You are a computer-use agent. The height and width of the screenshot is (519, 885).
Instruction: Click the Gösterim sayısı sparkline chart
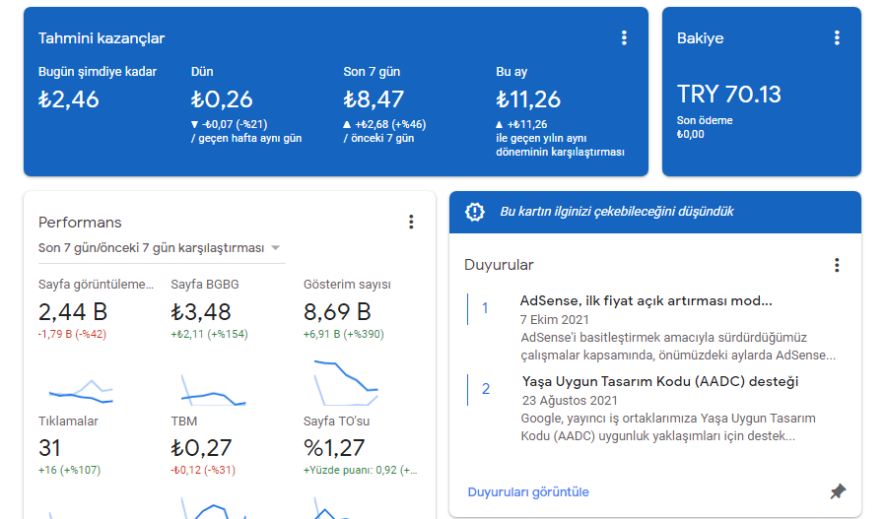click(346, 382)
